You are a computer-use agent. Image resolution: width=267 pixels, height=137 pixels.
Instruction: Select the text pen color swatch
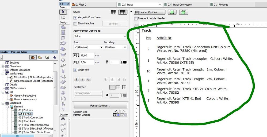coord(124,62)
